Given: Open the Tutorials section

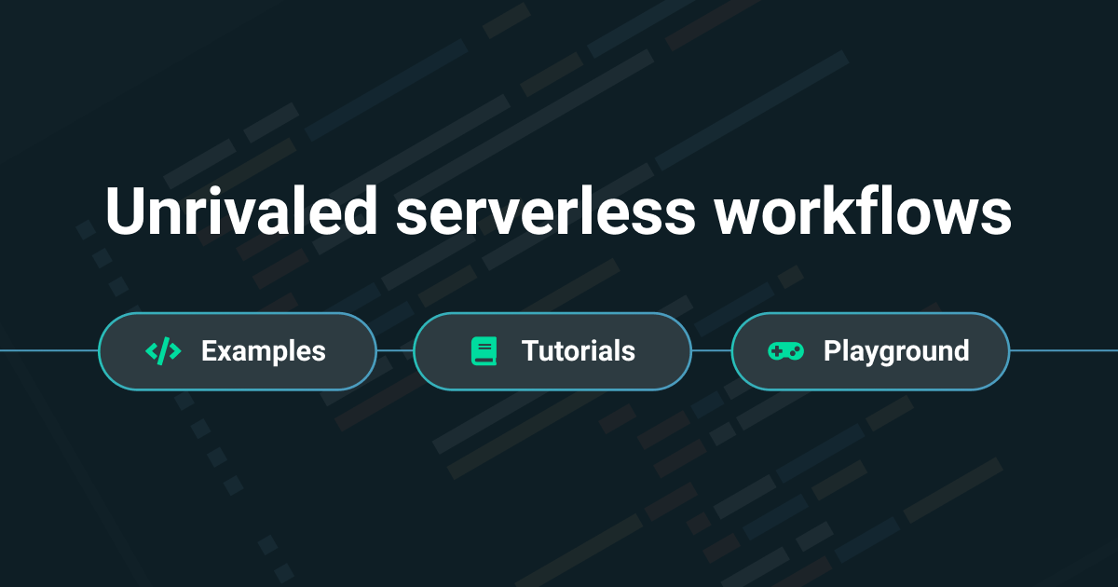Looking at the screenshot, I should click(552, 351).
